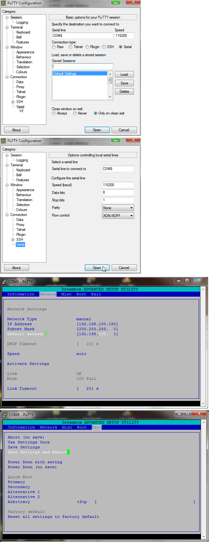Select Default Settings in saved sessions list

(80, 74)
